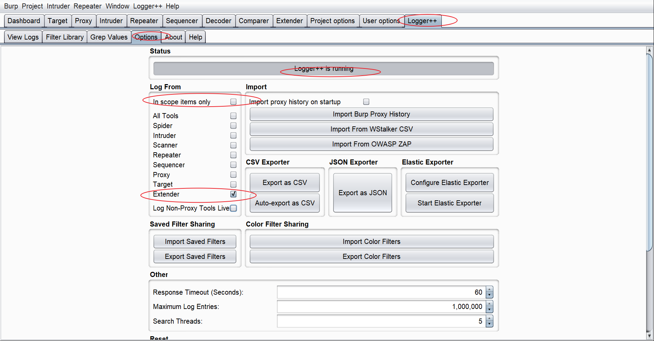Switch to the Decoder tab
Image resolution: width=654 pixels, height=341 pixels.
click(218, 21)
